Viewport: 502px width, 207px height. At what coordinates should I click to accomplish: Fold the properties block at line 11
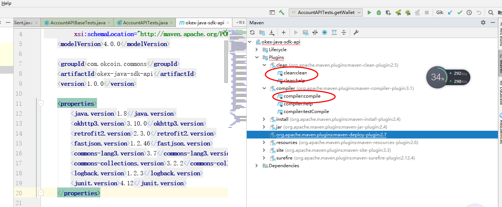point(41,103)
